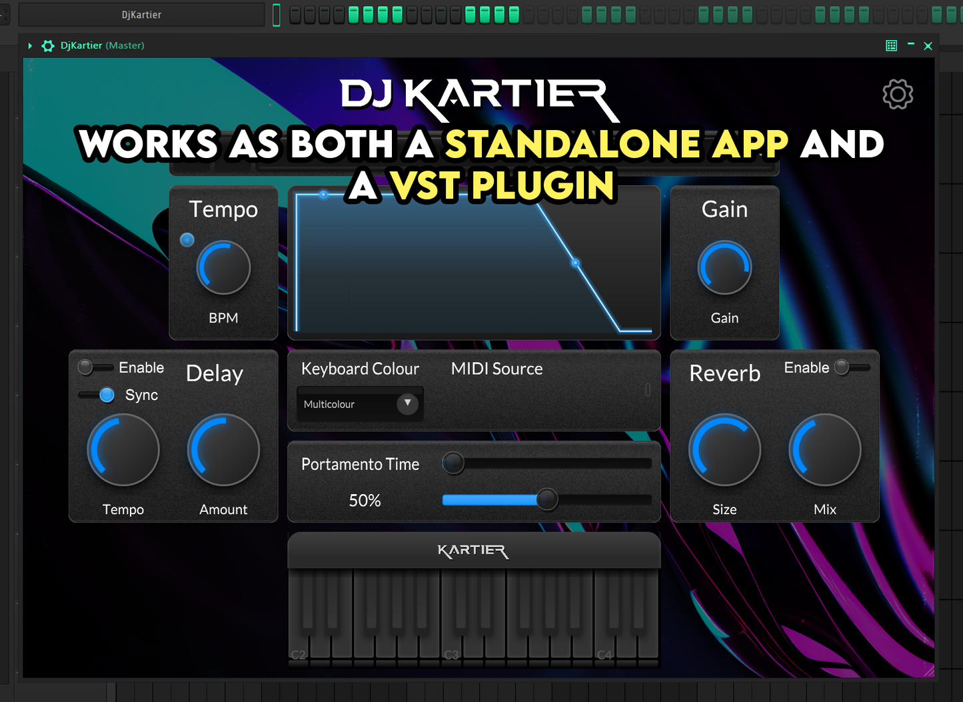Enable the Delay effect toggle
963x702 pixels.
(x=94, y=367)
